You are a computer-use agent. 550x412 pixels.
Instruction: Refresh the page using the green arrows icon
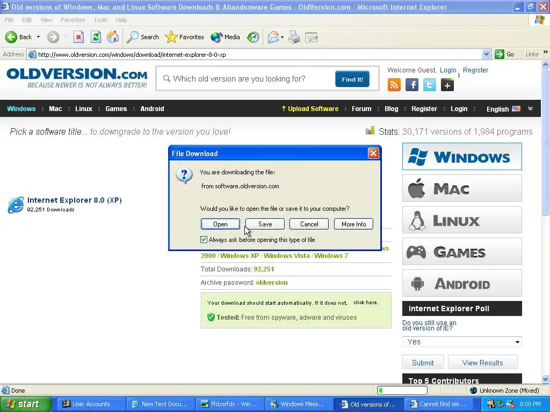coord(96,37)
